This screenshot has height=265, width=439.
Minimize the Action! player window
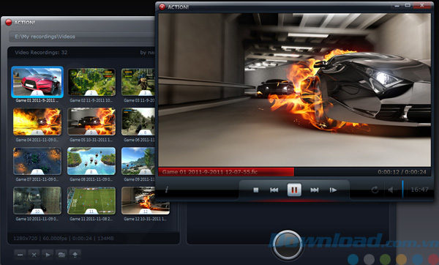tap(397, 6)
